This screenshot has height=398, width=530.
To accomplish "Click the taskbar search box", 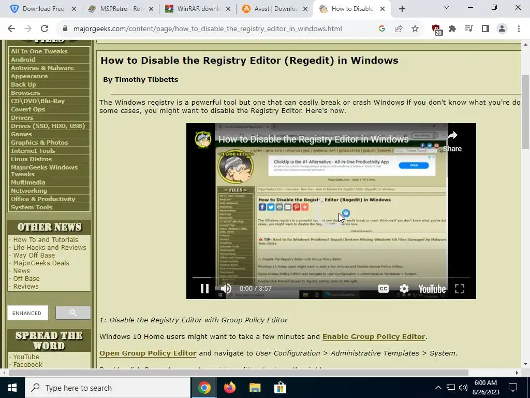I will (108, 388).
